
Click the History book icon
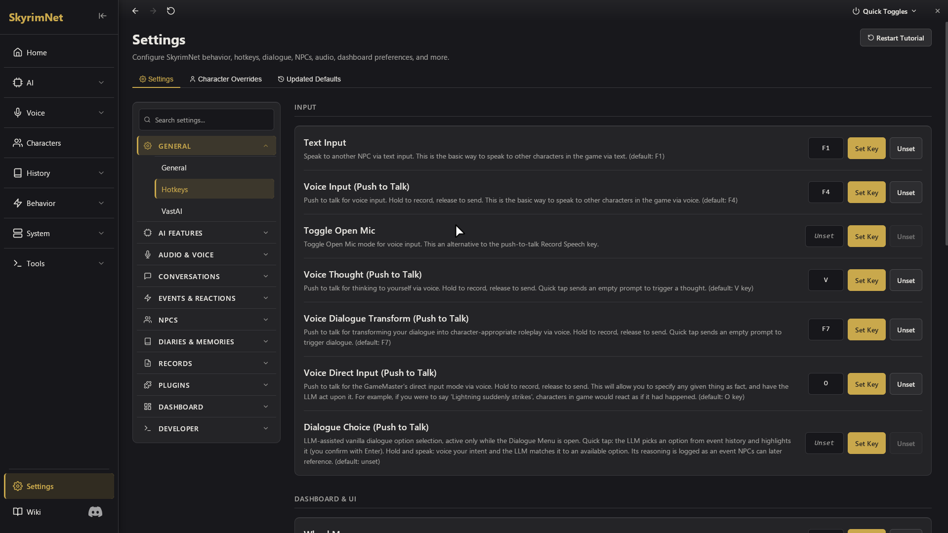click(x=18, y=173)
